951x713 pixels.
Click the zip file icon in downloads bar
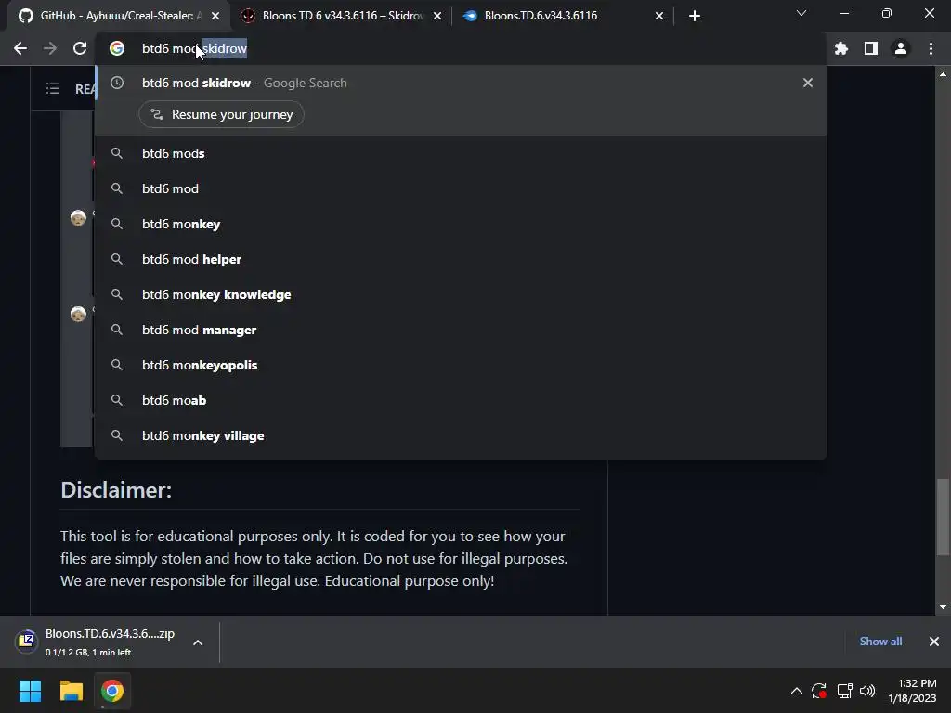pyautogui.click(x=27, y=641)
